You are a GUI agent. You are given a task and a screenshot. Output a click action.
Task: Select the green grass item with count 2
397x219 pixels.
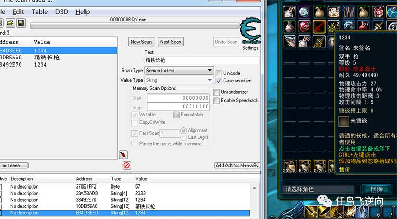[334, 26]
